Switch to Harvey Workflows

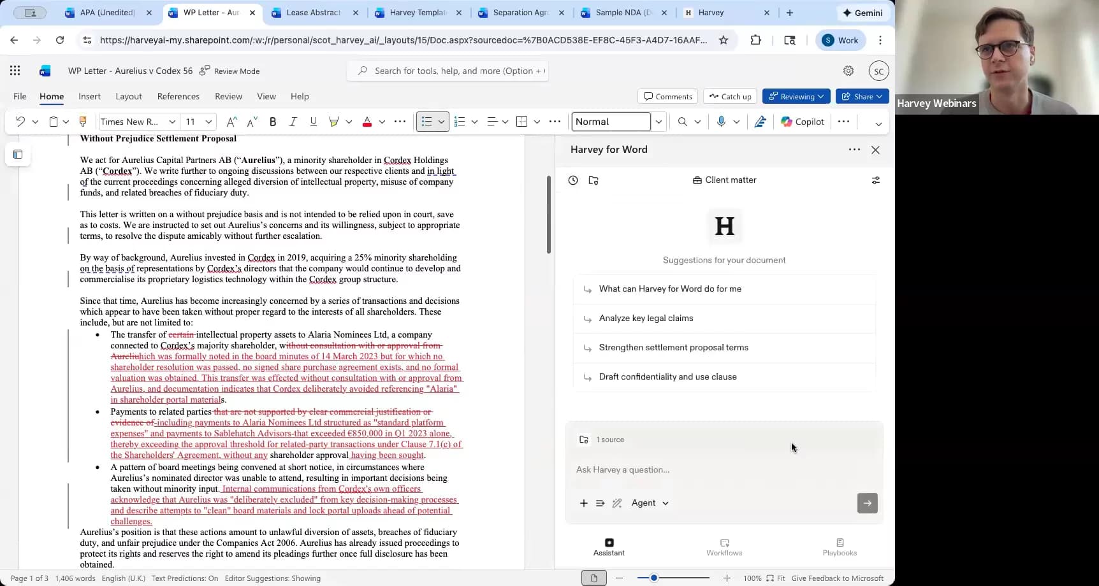(x=724, y=547)
